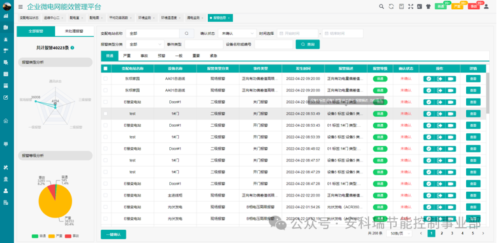This screenshot has height=243, width=497.
Task: Open the user profile icon at top right
Action: pyautogui.click(x=487, y=7)
